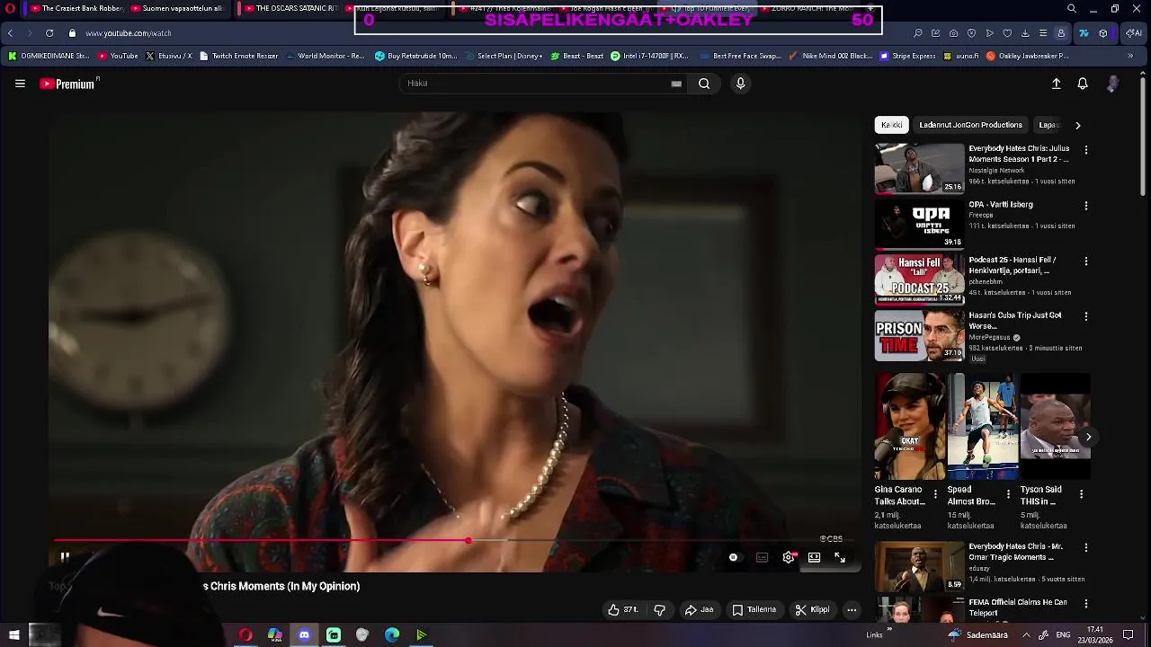Open Windows Start menu
The image size is (1151, 647).
click(13, 634)
